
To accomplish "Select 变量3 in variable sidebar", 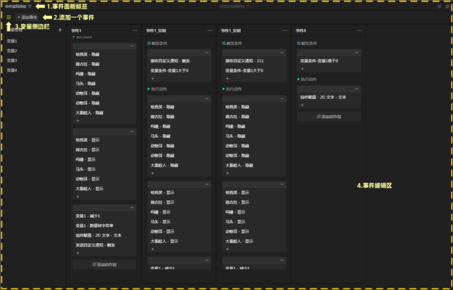I will [x=12, y=61].
